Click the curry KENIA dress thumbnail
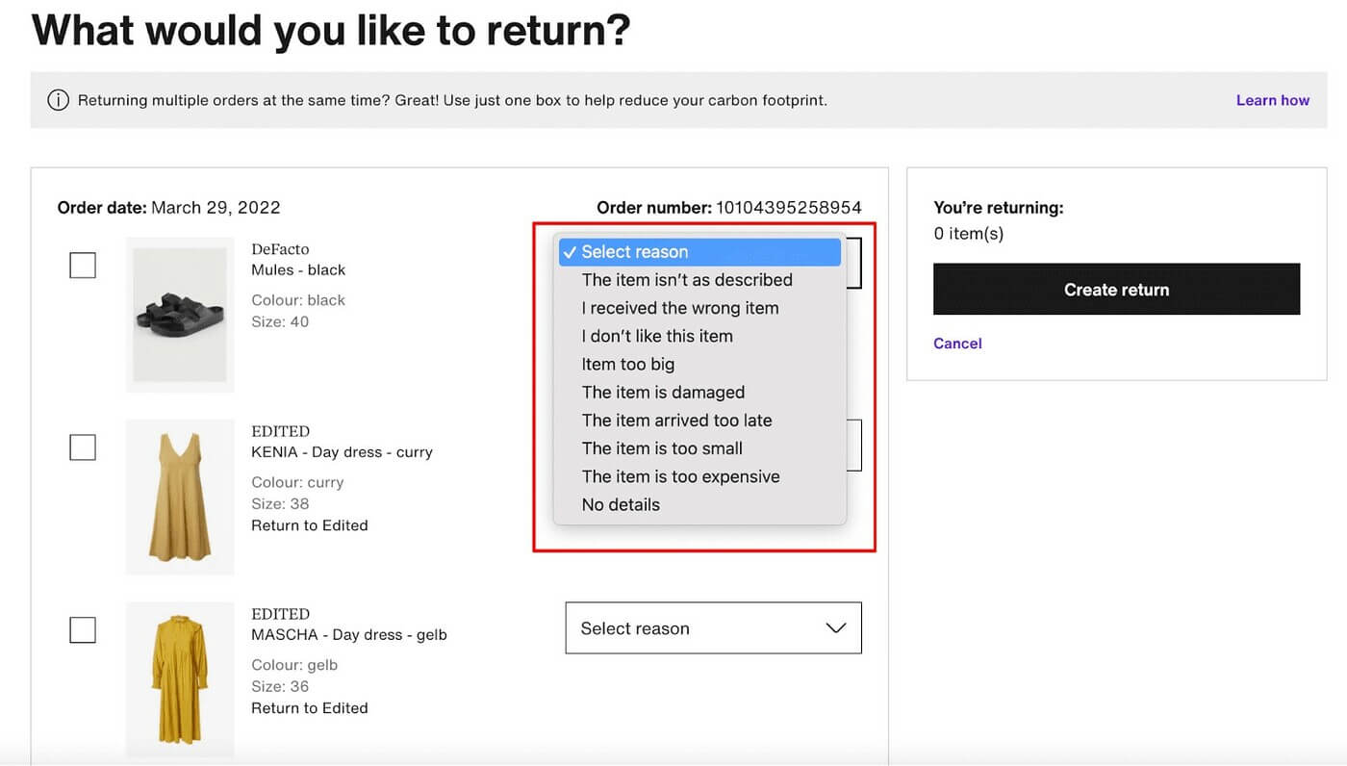 click(x=180, y=497)
